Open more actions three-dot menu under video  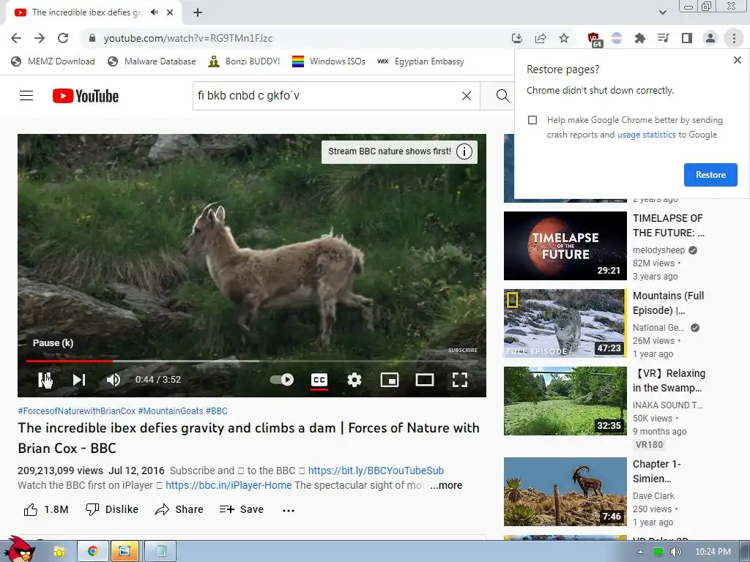click(289, 510)
